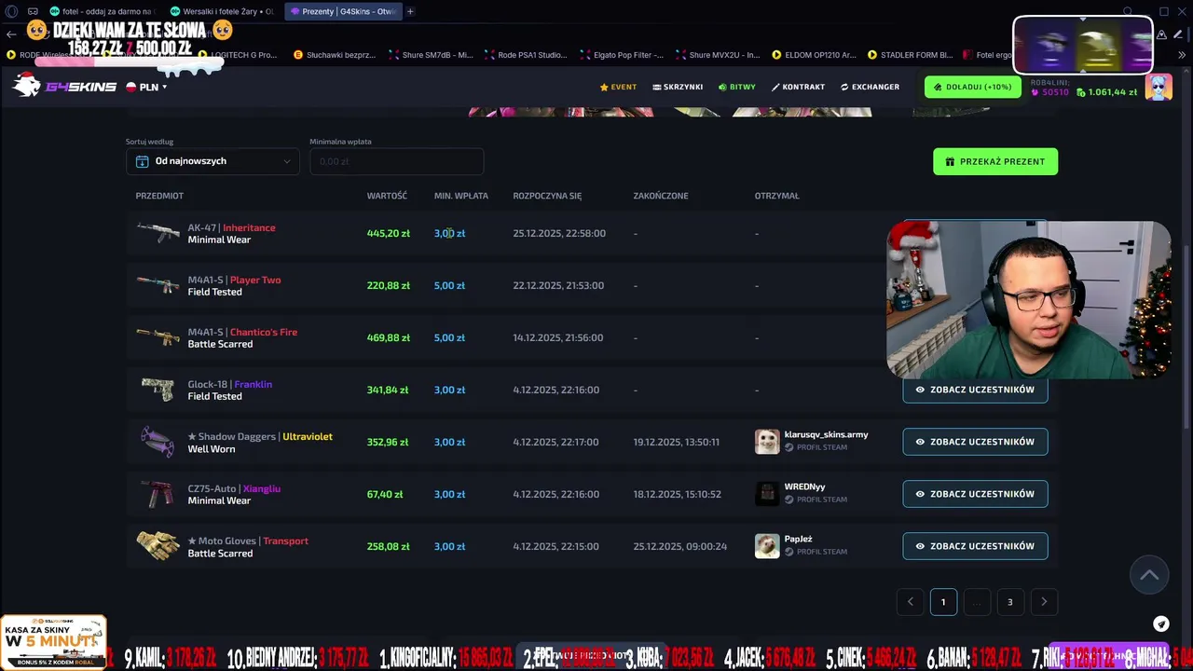Open the Shure SM7dB bookmark
The height and width of the screenshot is (671, 1193).
431,55
